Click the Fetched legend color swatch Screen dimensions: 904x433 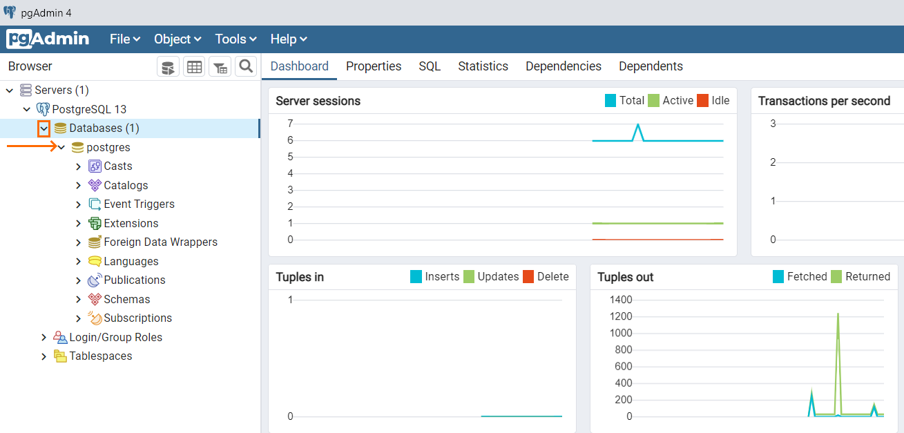click(778, 277)
